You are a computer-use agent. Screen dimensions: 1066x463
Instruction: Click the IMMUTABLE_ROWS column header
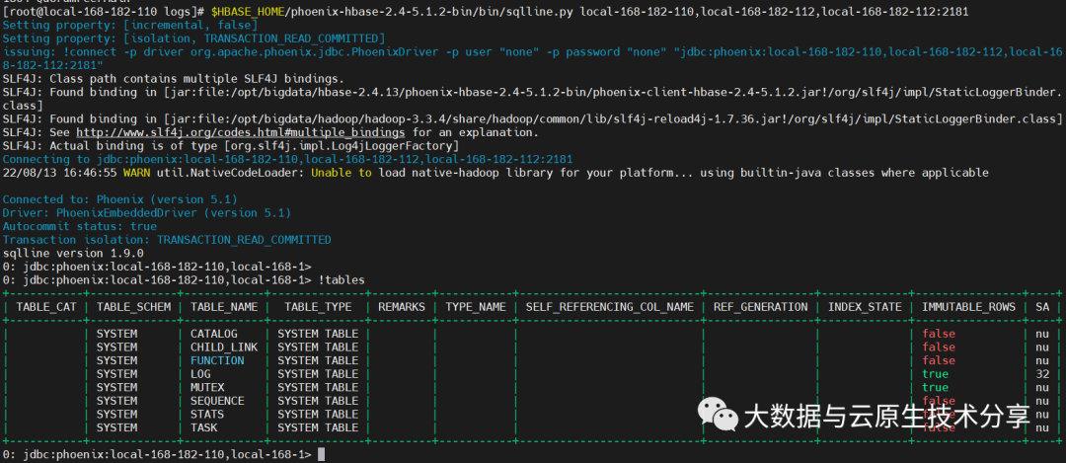coord(969,307)
